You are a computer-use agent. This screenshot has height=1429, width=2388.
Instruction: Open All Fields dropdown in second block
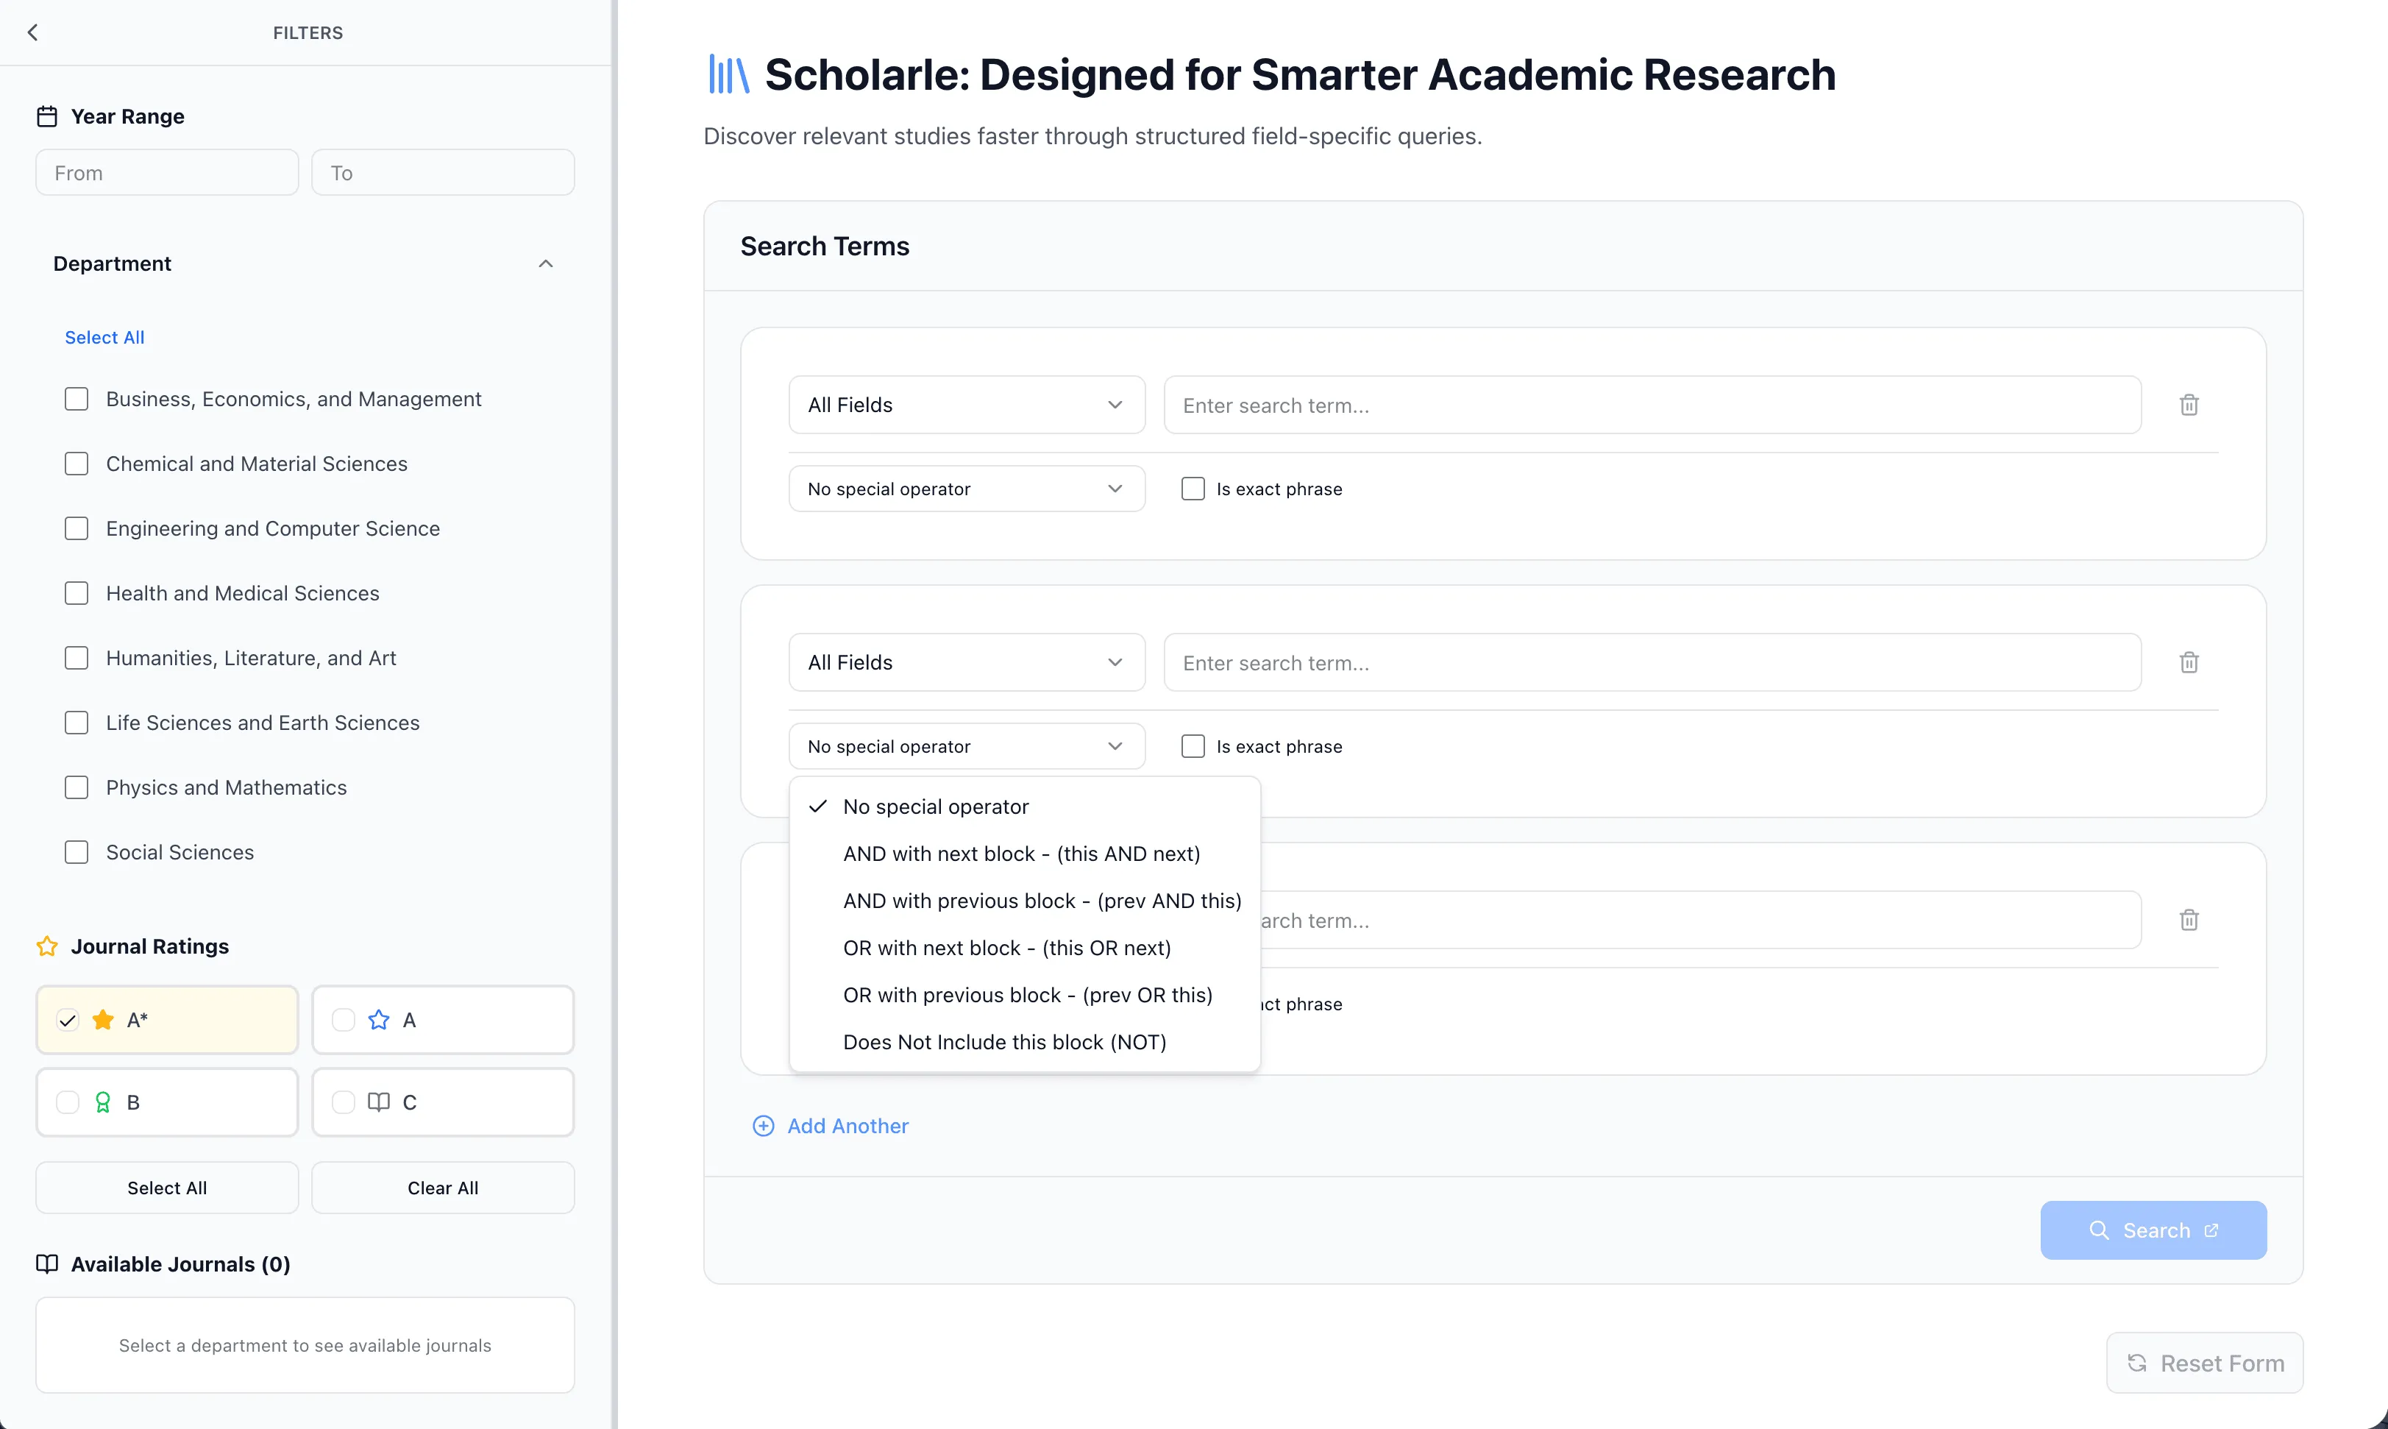point(967,662)
